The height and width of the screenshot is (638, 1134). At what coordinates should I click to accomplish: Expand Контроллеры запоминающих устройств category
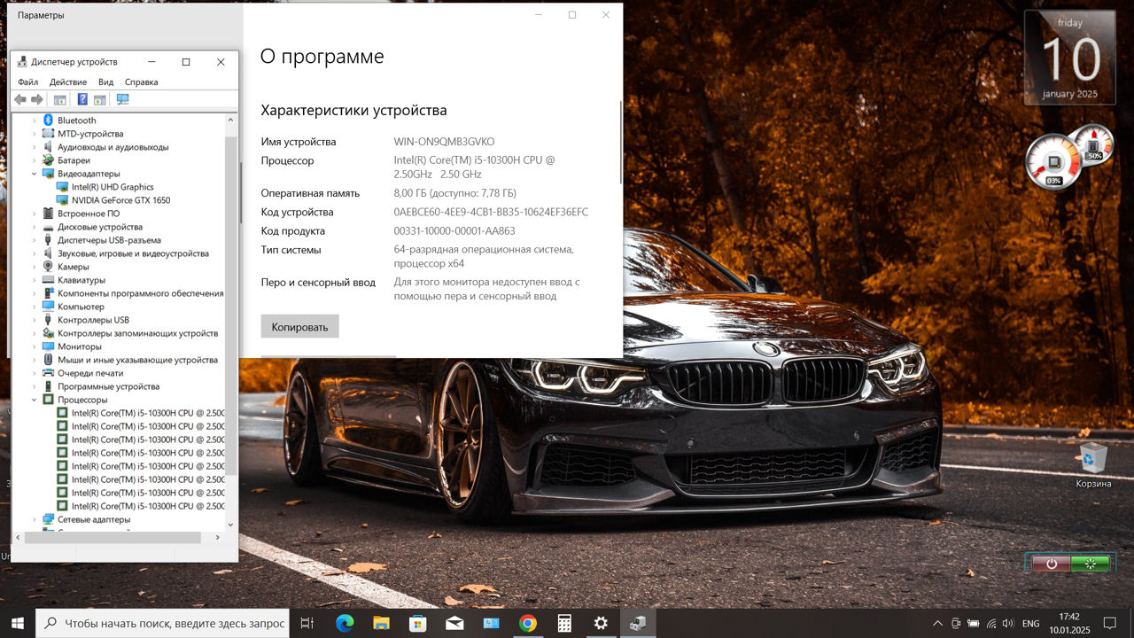click(35, 333)
